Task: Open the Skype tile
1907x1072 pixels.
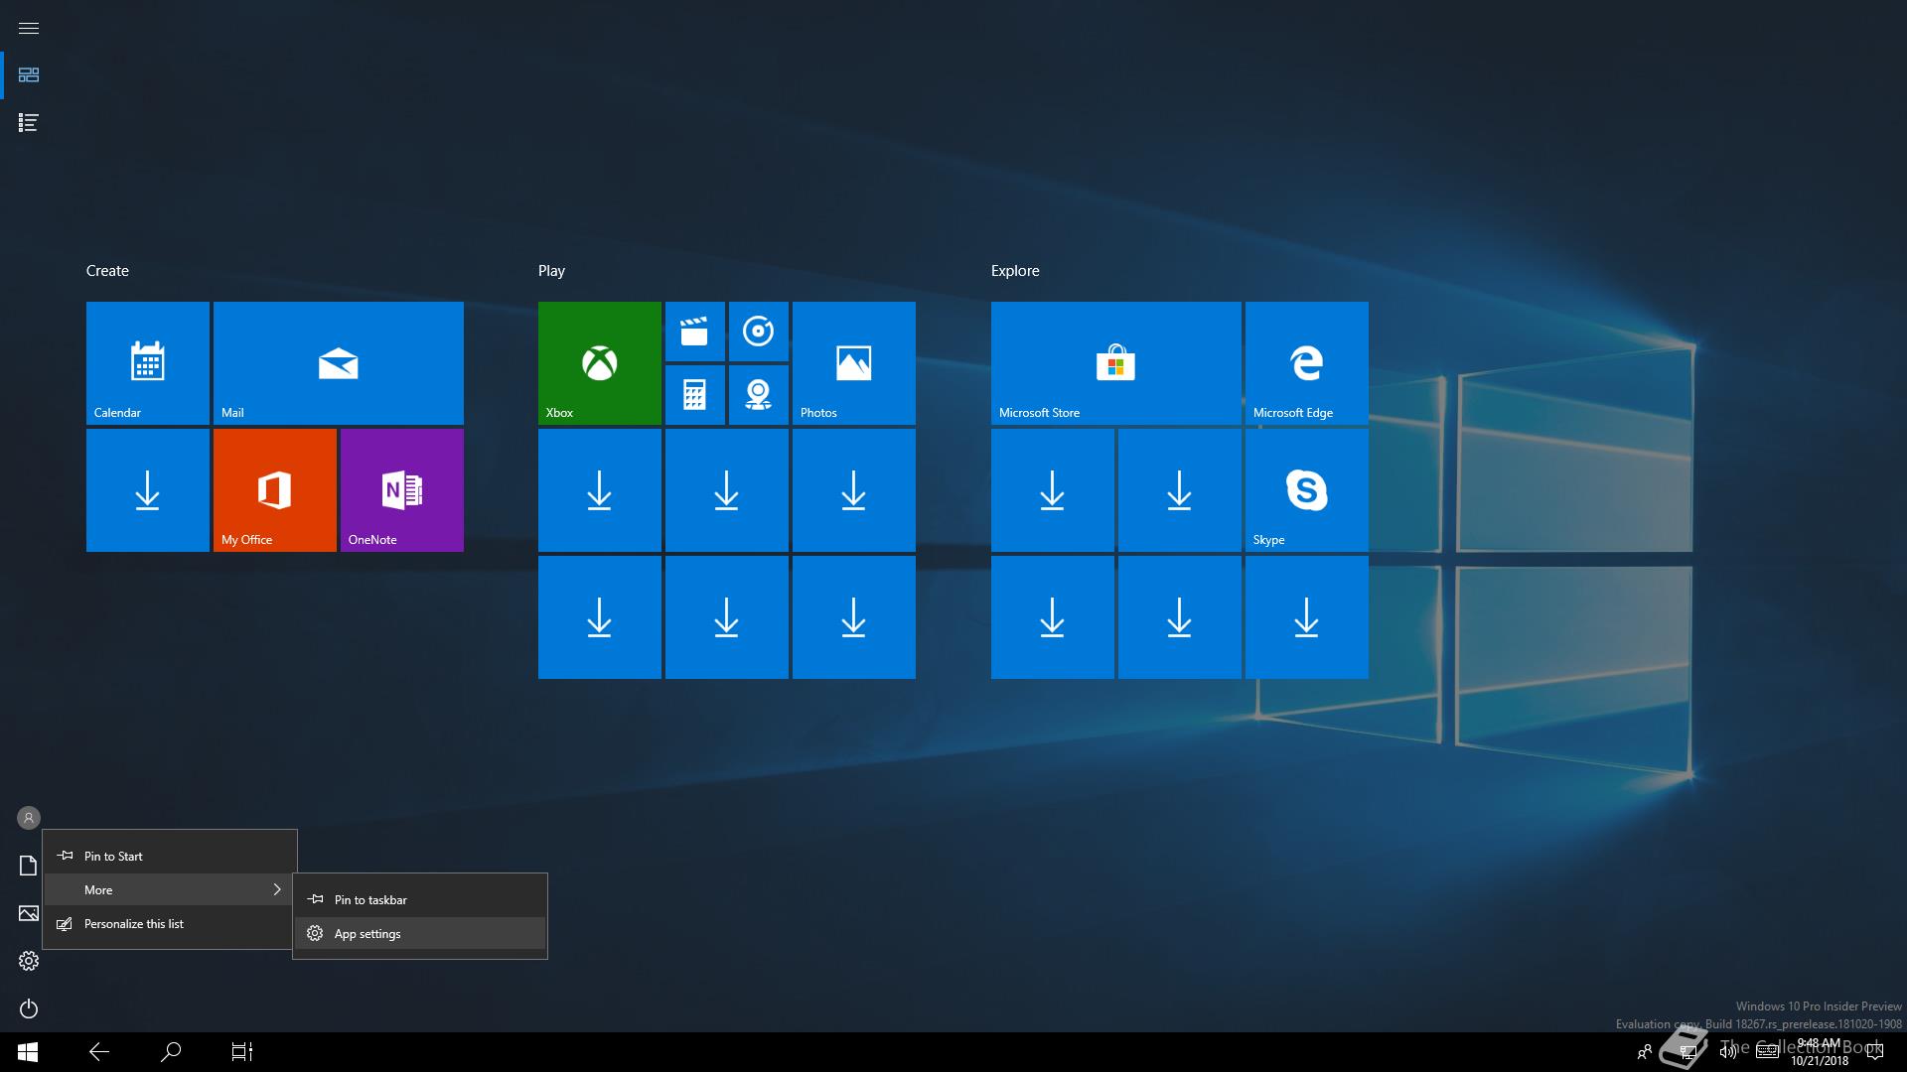Action: (1307, 490)
